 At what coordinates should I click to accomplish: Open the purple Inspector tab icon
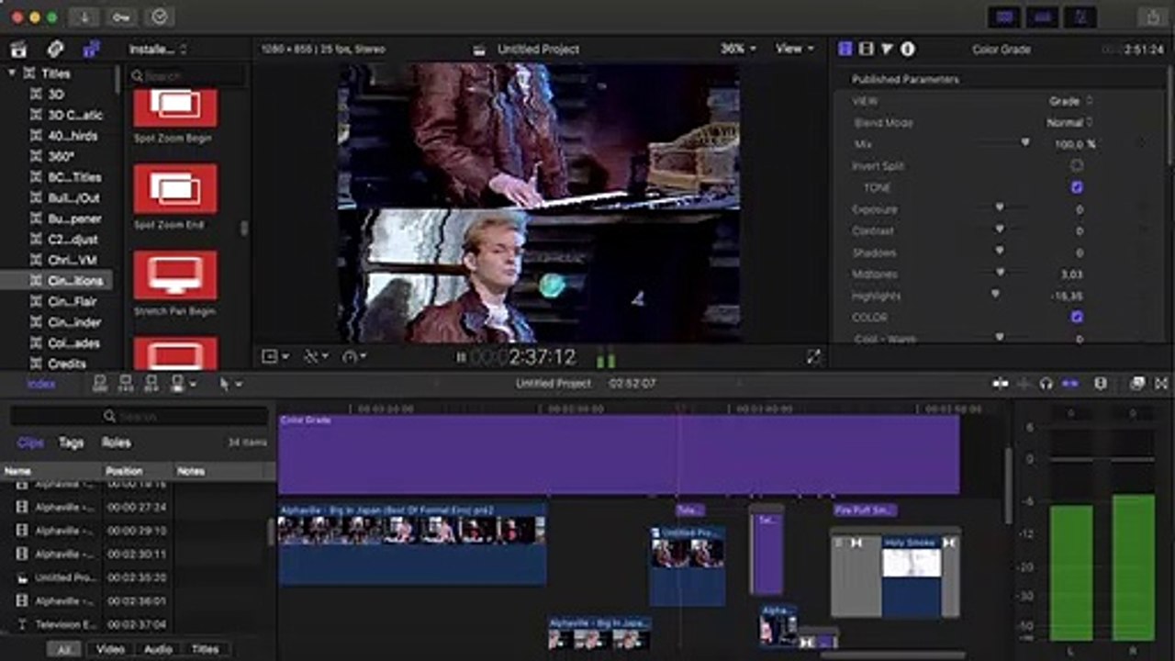coord(845,50)
